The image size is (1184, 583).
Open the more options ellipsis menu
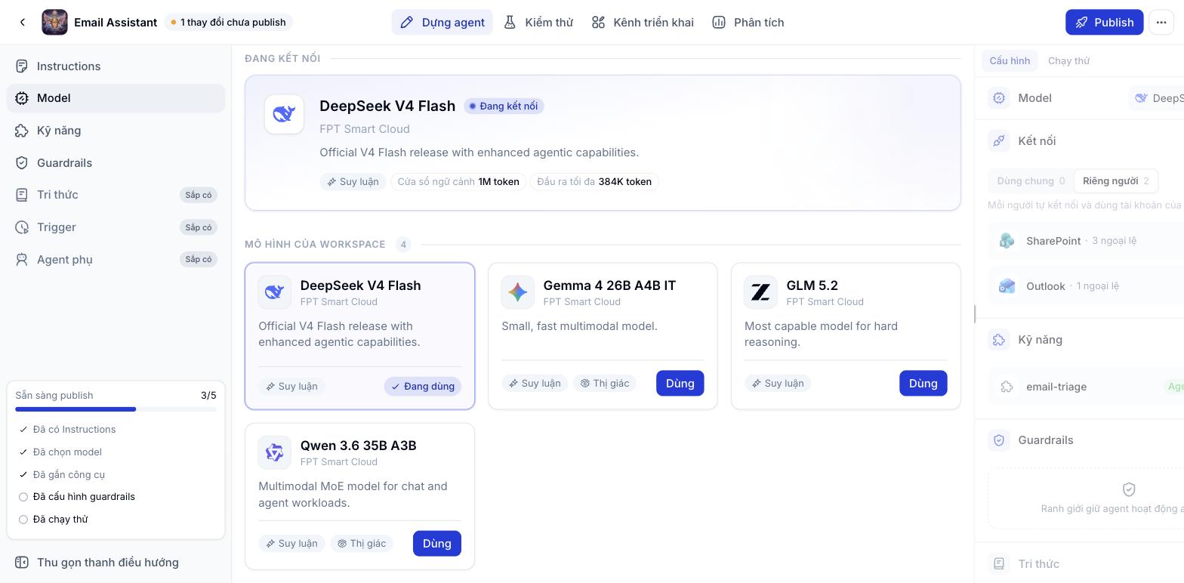point(1161,23)
